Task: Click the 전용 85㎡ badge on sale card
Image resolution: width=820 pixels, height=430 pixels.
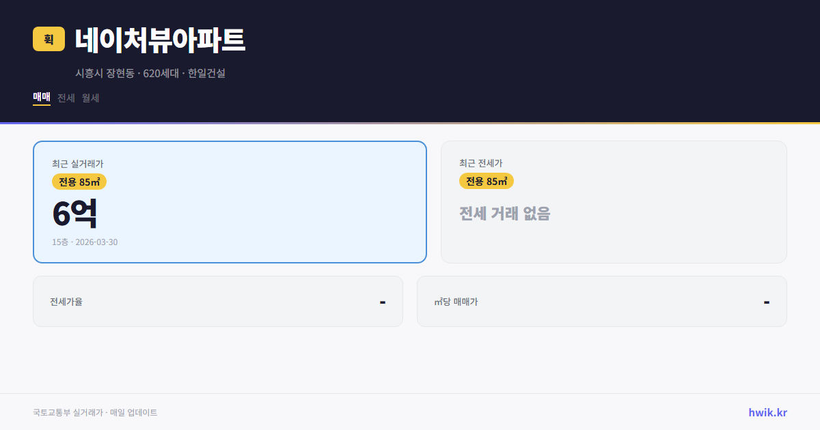Action: click(x=77, y=182)
